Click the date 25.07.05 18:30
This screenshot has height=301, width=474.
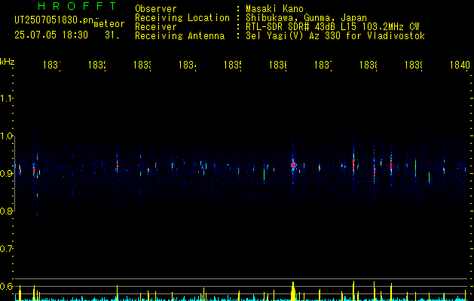coord(51,35)
